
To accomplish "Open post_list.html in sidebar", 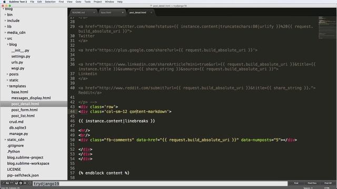I will 23,115.
